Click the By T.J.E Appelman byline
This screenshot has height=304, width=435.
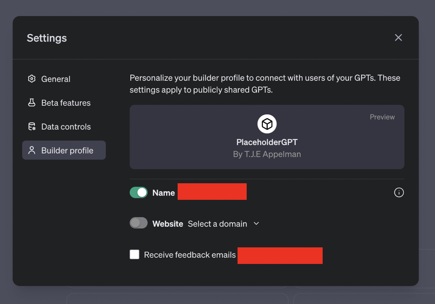267,154
